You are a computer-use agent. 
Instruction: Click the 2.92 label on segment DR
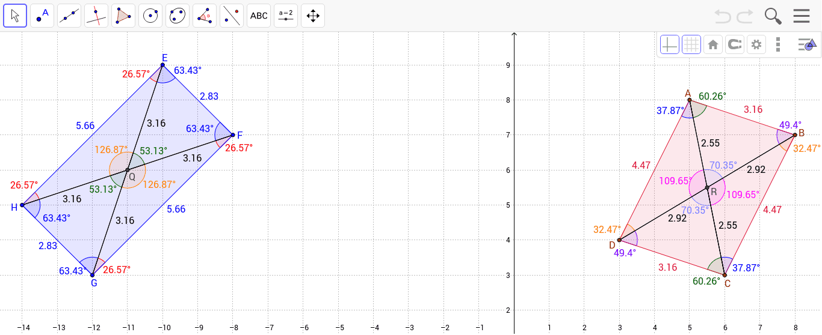677,219
